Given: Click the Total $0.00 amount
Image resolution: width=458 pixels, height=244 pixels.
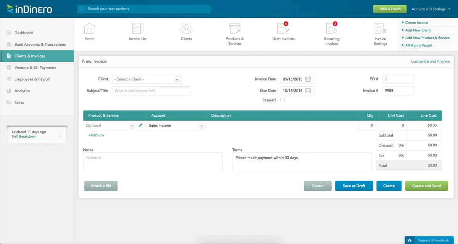Looking at the screenshot, I should [432, 165].
